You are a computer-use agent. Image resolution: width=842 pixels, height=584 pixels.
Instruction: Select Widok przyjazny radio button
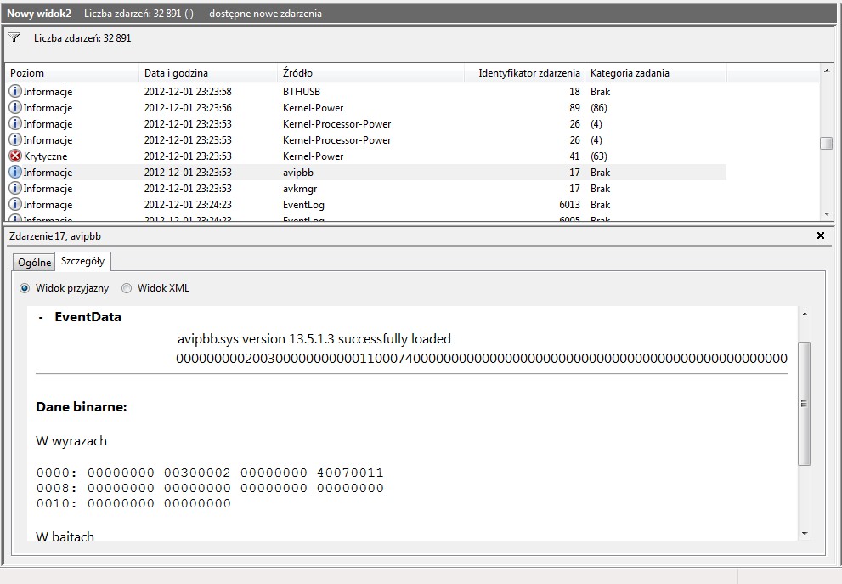pos(24,288)
